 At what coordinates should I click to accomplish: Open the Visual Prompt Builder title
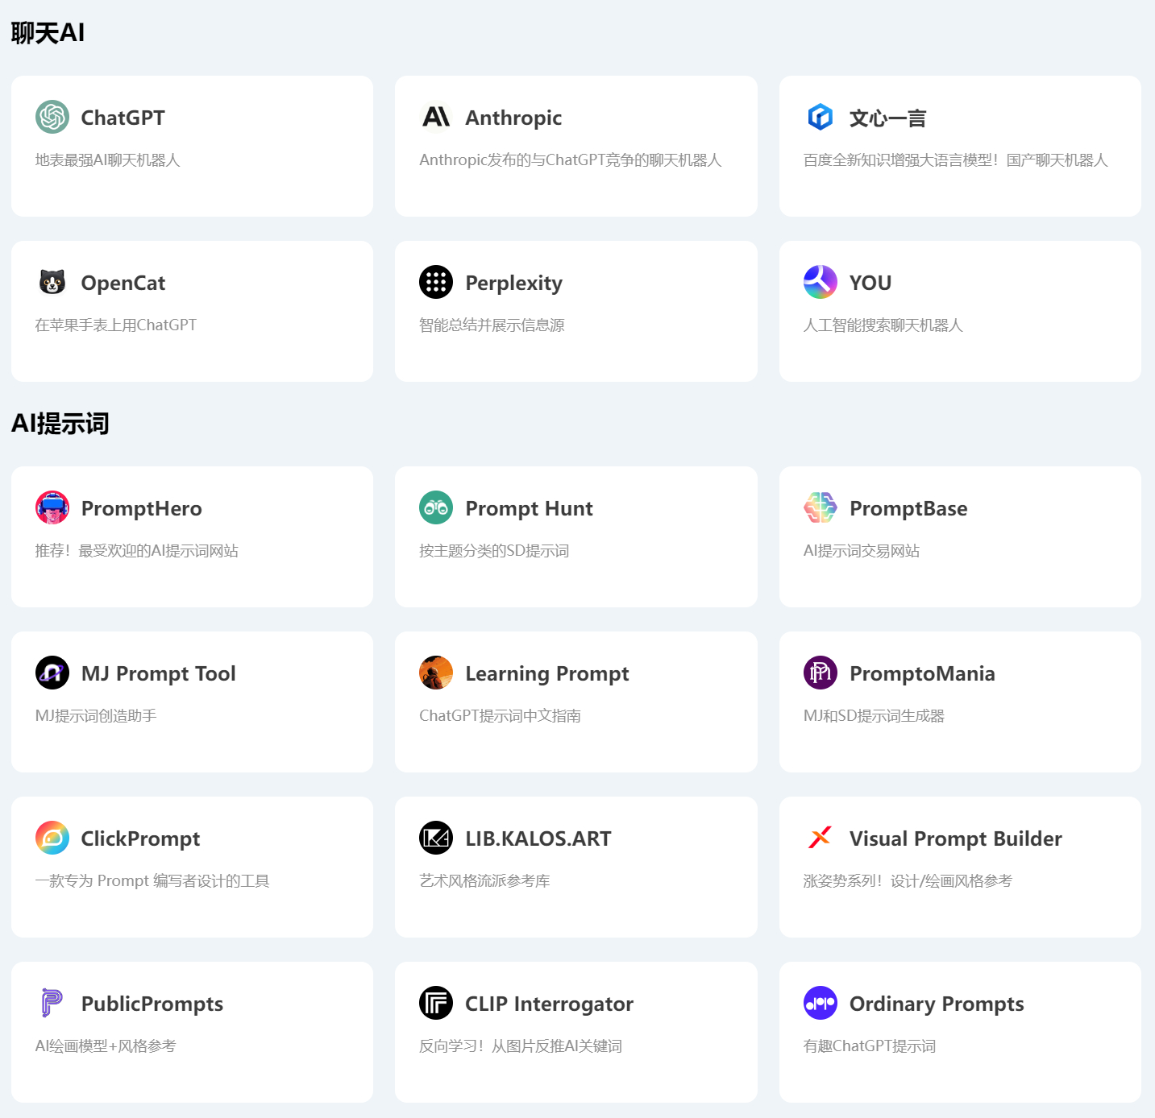click(956, 838)
